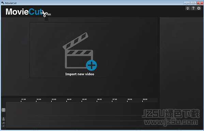Click the Import new video label

[79, 74]
